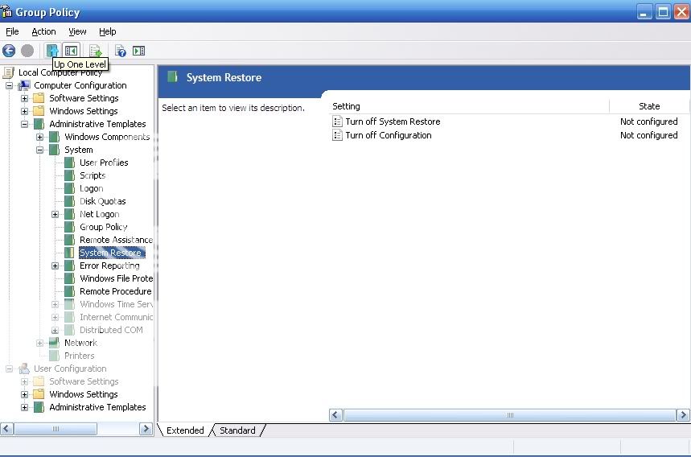Sort by the State column header

pos(649,106)
